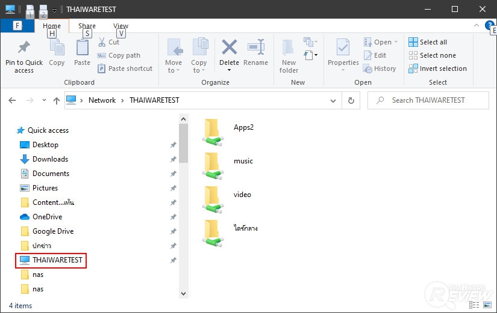Select Documents in navigation pane
Screen dimensions: 497x313
click(45, 174)
